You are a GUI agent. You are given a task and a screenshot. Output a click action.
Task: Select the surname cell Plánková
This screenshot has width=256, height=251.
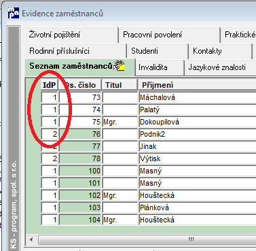tap(198, 207)
